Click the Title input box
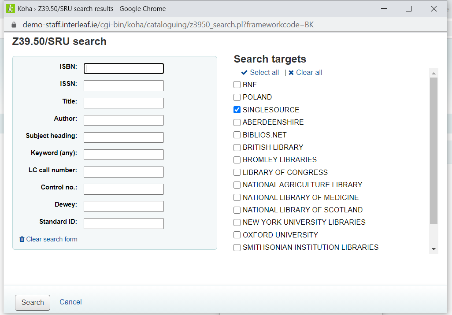The height and width of the screenshot is (315, 452). pyautogui.click(x=124, y=103)
